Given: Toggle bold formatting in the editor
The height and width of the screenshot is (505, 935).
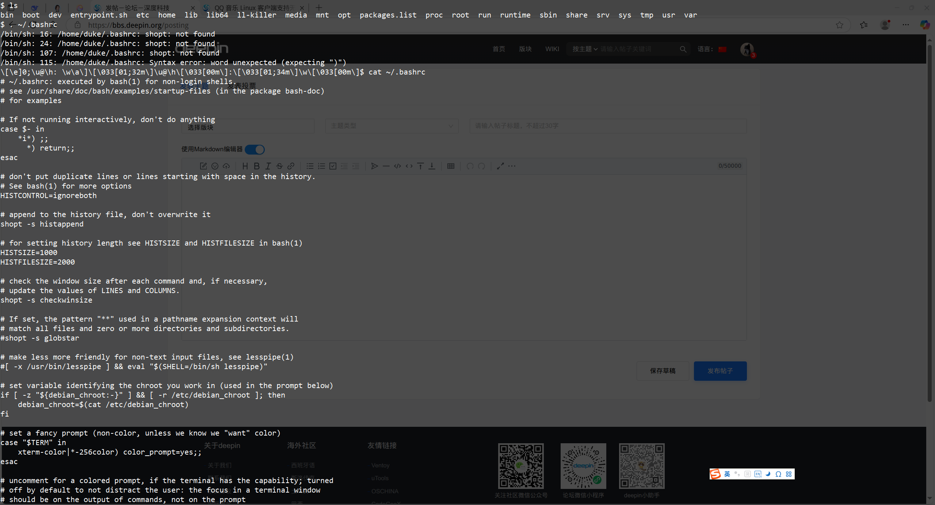Looking at the screenshot, I should (x=256, y=166).
